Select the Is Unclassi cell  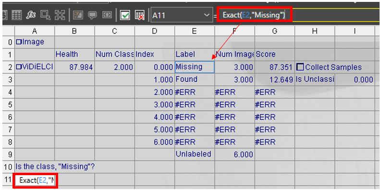pos(315,79)
